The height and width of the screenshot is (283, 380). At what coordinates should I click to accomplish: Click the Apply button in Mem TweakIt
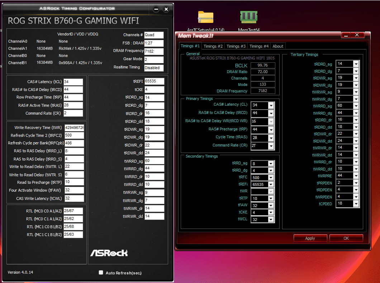(310, 238)
